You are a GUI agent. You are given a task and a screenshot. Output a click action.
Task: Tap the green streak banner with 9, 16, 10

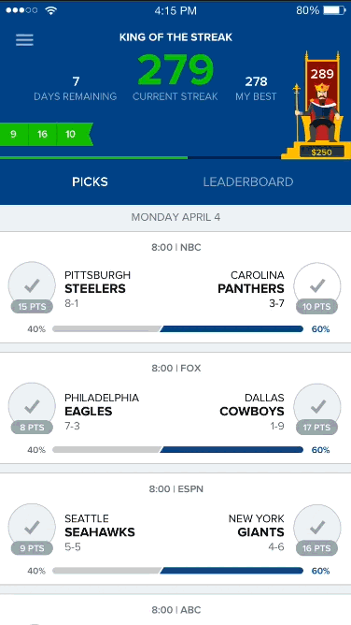46,135
